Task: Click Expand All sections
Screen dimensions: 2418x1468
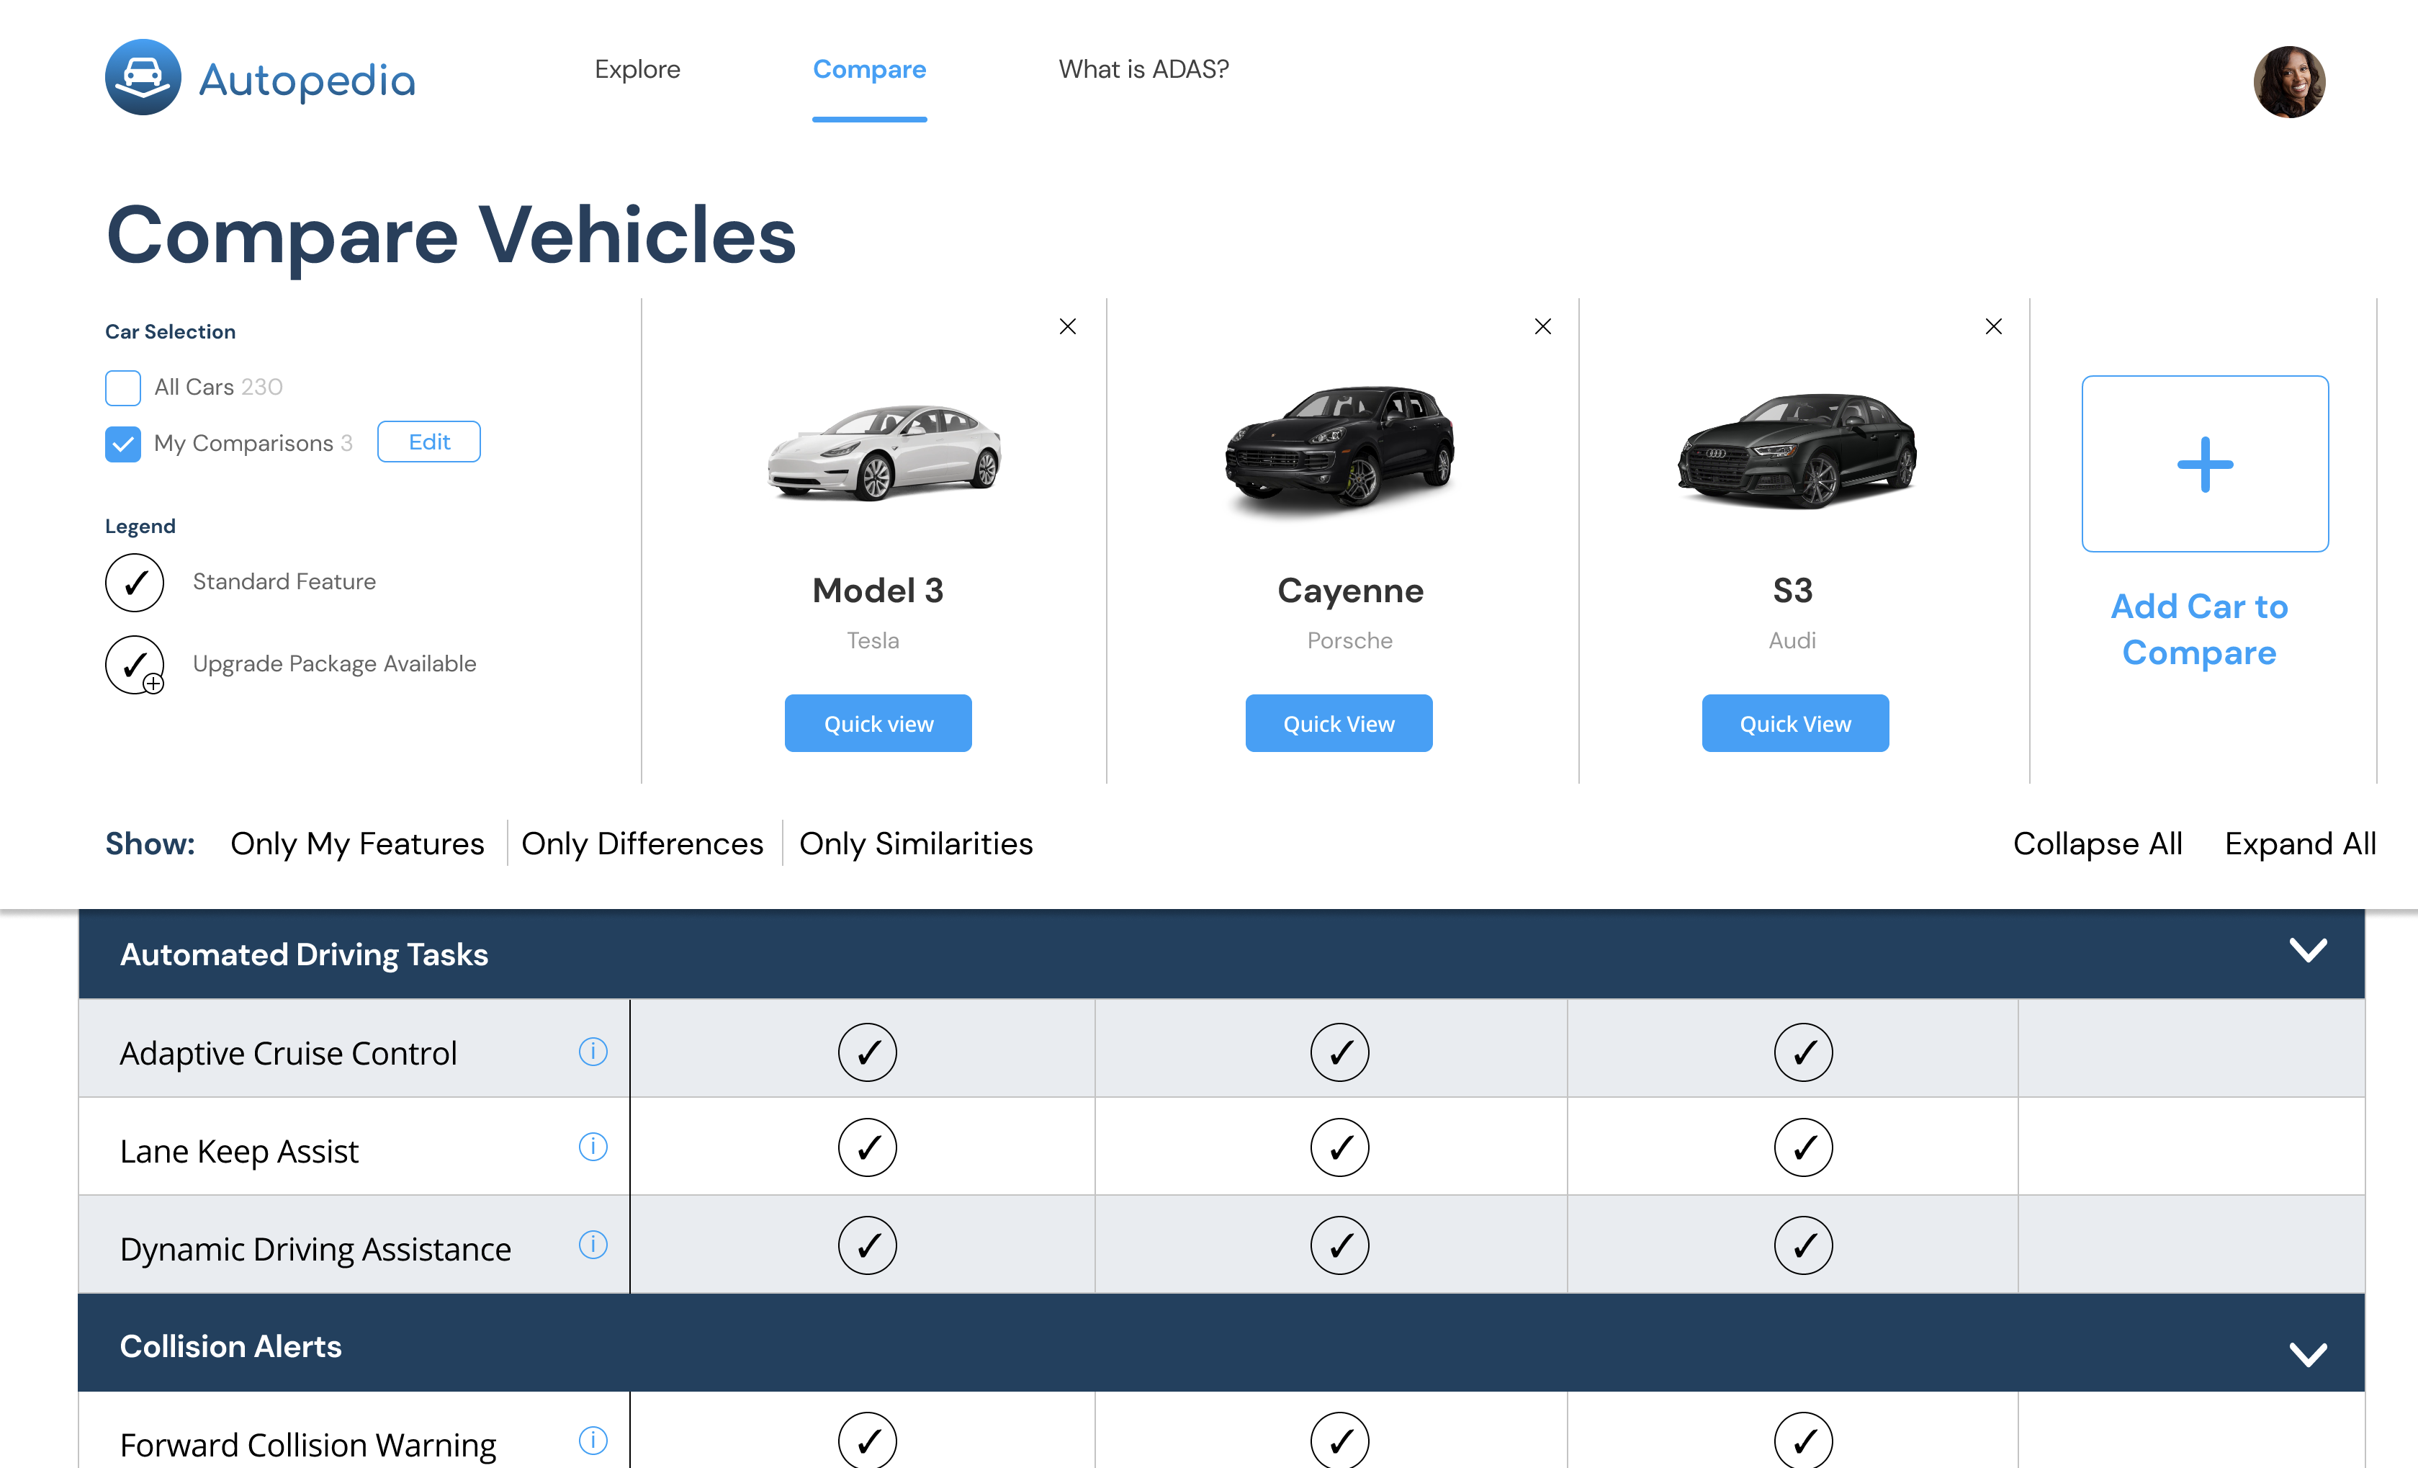Action: click(x=2299, y=843)
